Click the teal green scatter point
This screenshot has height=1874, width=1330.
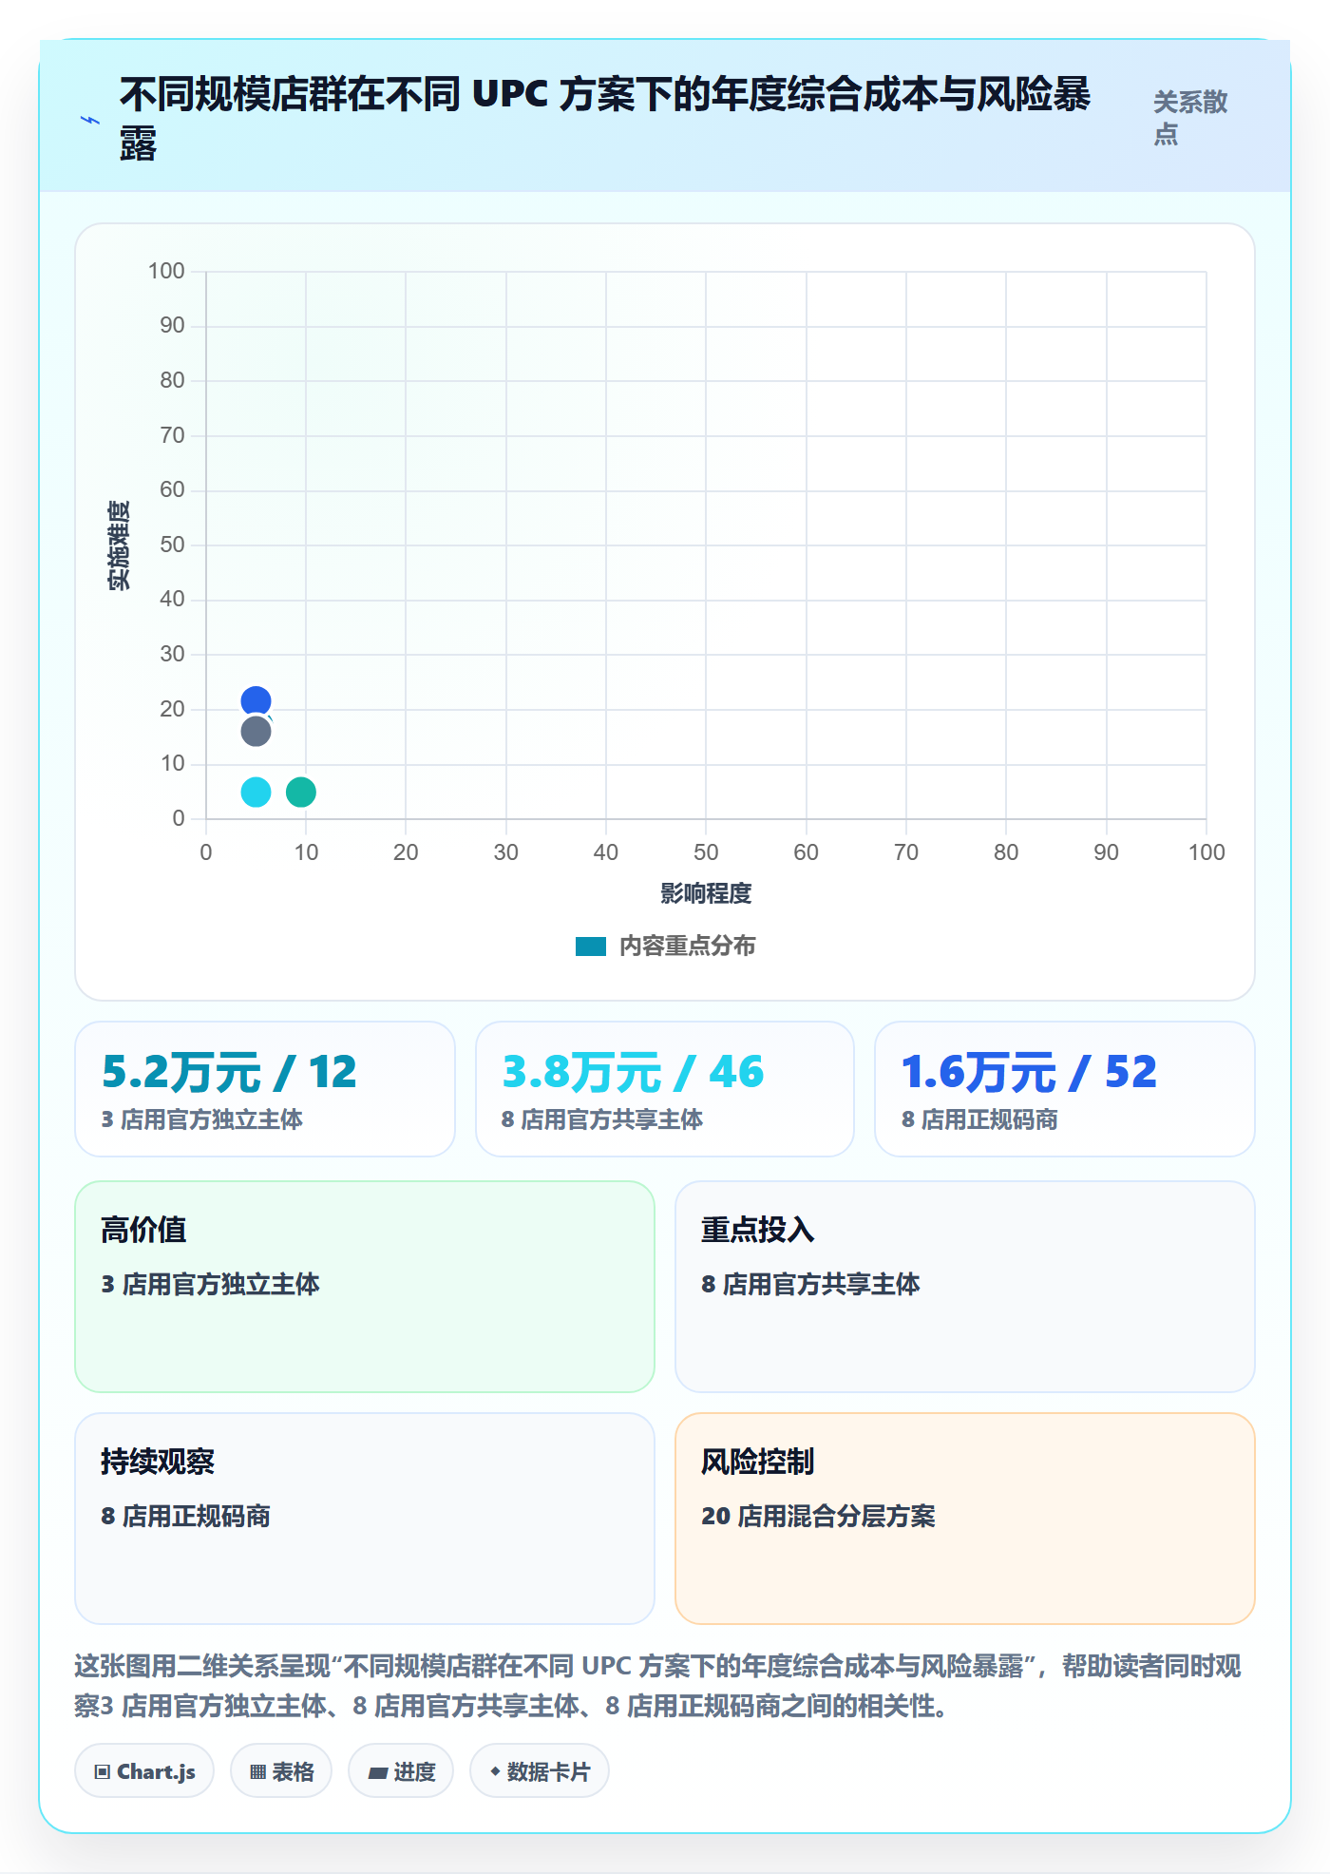(301, 792)
